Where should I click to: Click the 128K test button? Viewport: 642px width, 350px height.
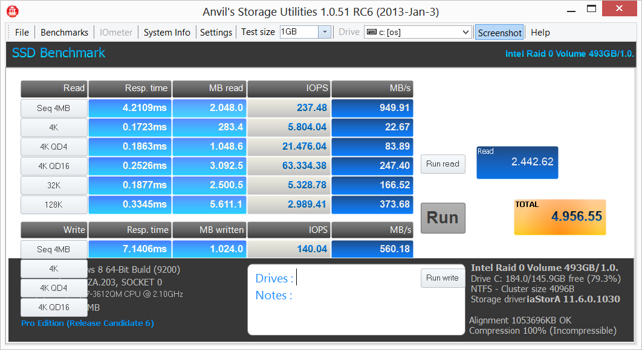point(54,205)
